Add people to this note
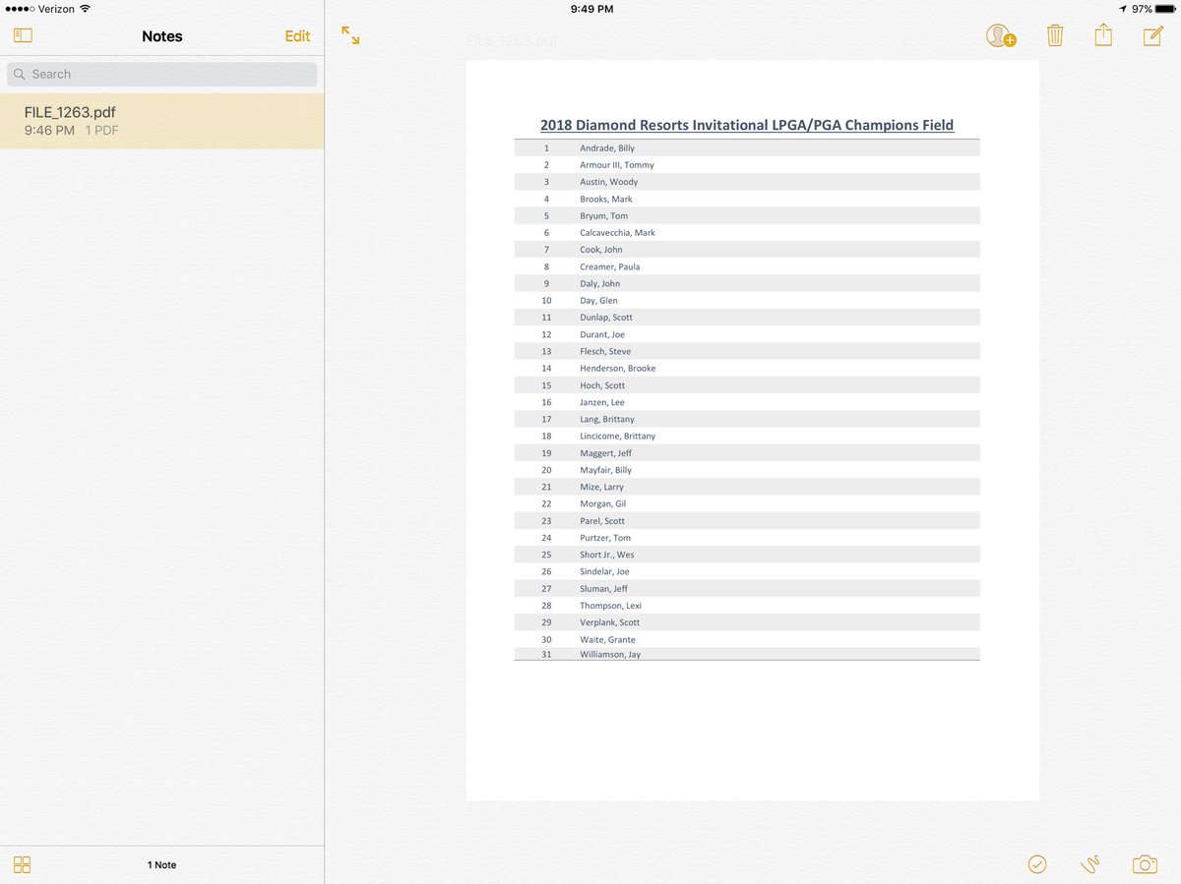1181x884 pixels. [1001, 36]
